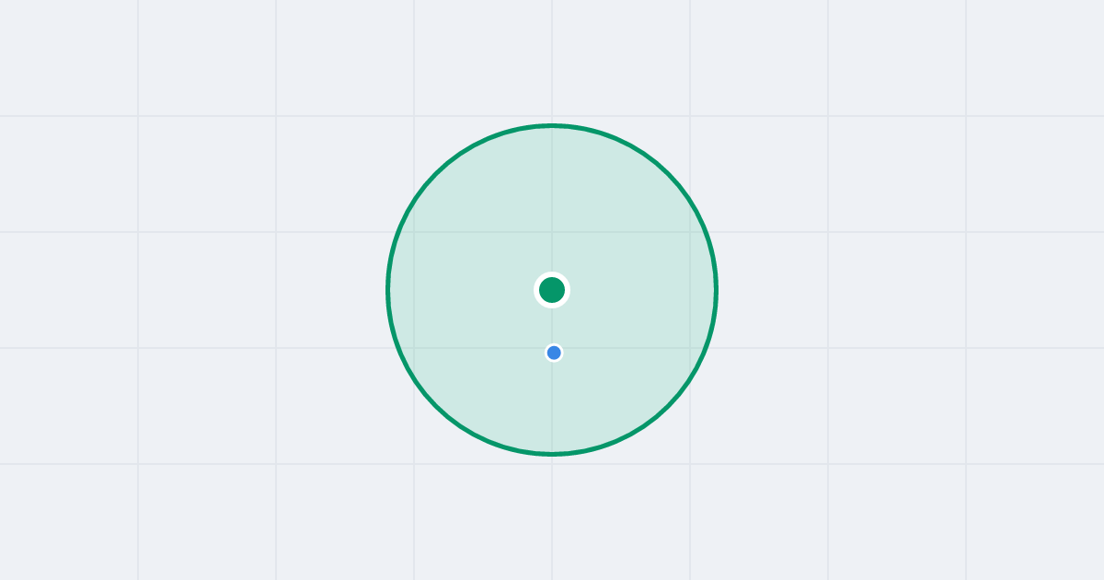
Task: Click the empty grid background above the circle
Action: coord(552,60)
